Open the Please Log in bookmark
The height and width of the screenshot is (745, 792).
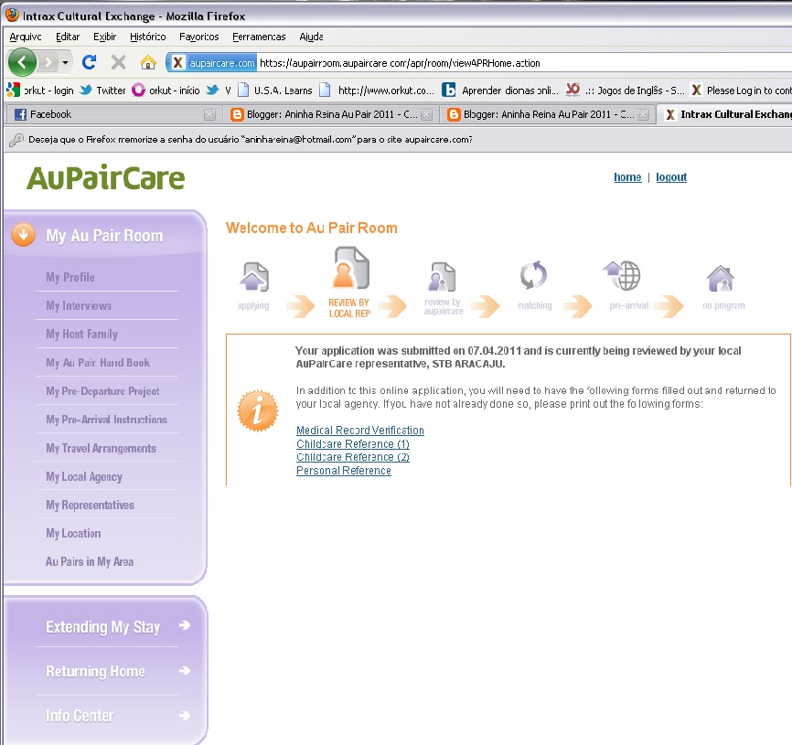pos(741,90)
